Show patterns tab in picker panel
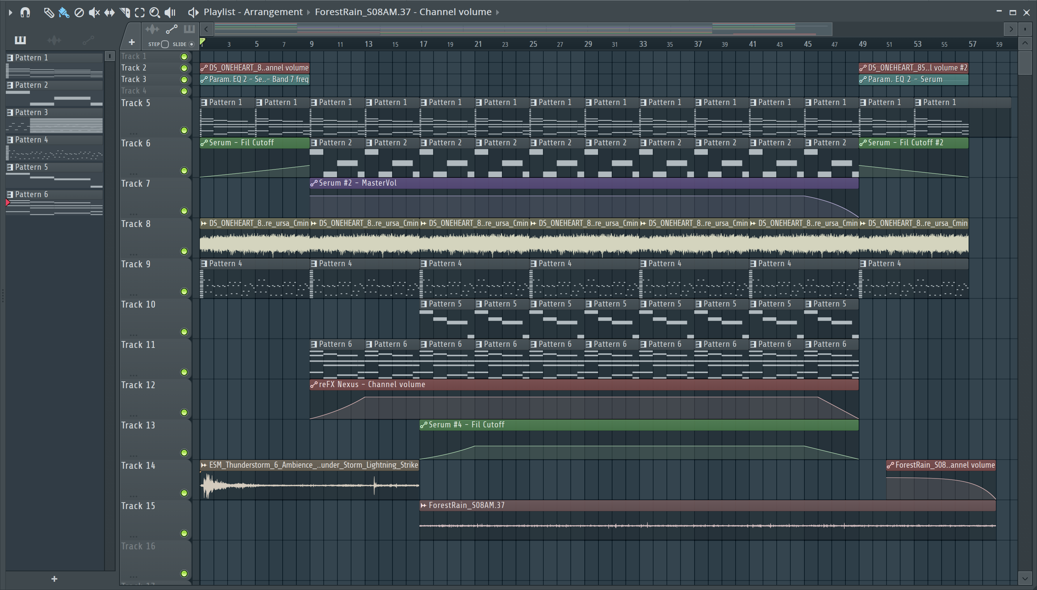The height and width of the screenshot is (590, 1037). click(x=20, y=40)
